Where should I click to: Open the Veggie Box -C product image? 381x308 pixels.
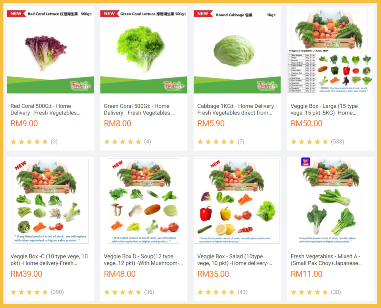(x=51, y=201)
